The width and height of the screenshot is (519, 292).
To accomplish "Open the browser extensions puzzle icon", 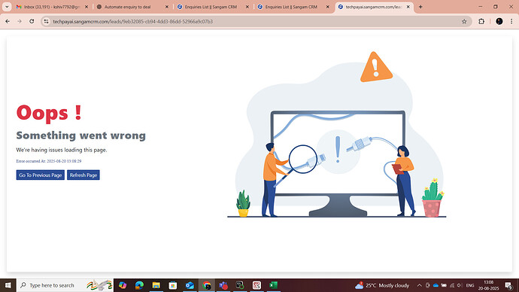I will [481, 21].
